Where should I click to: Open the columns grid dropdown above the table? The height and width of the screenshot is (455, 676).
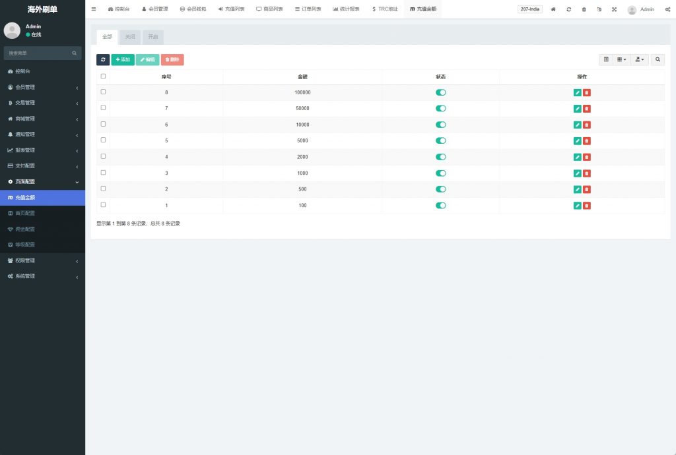(x=619, y=59)
